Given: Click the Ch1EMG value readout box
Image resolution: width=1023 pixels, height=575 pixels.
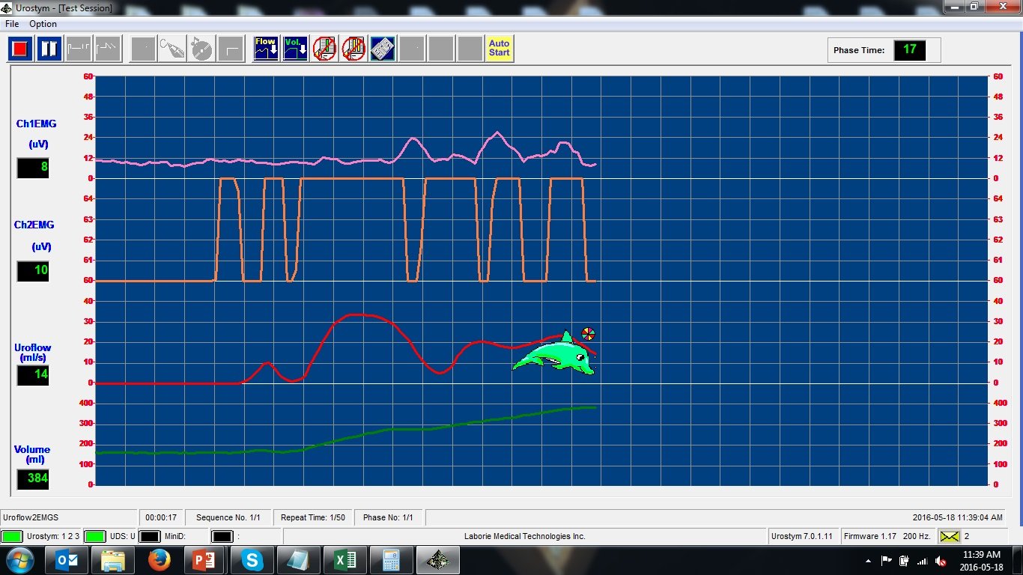Looking at the screenshot, I should (33, 167).
